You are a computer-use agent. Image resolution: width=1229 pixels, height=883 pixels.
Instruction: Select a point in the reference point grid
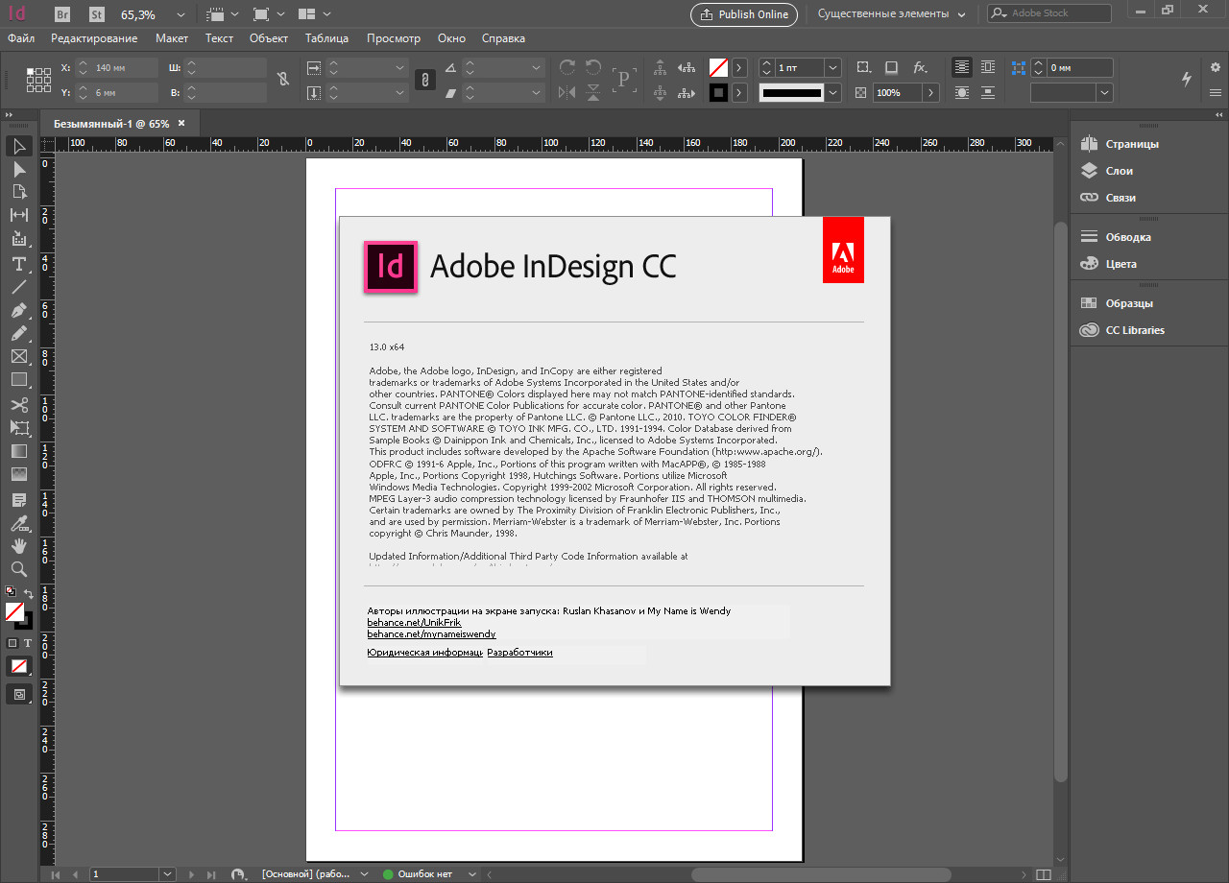[x=38, y=80]
